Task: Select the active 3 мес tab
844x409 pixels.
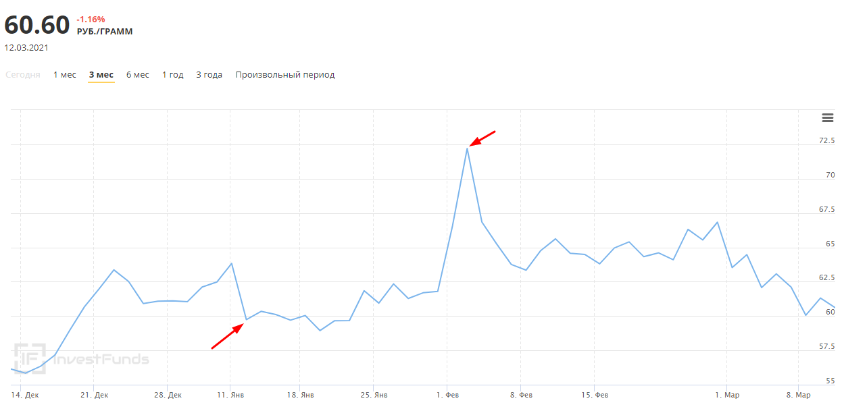Action: 101,75
